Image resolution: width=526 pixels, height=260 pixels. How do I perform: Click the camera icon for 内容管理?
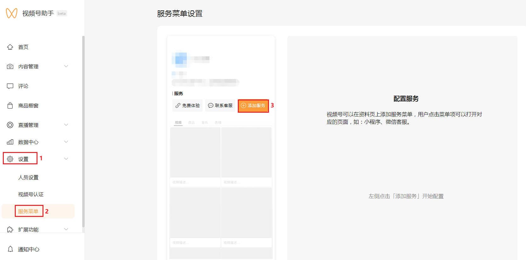click(x=10, y=66)
